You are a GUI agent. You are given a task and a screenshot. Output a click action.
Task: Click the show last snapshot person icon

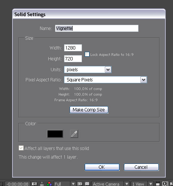click(x=42, y=184)
